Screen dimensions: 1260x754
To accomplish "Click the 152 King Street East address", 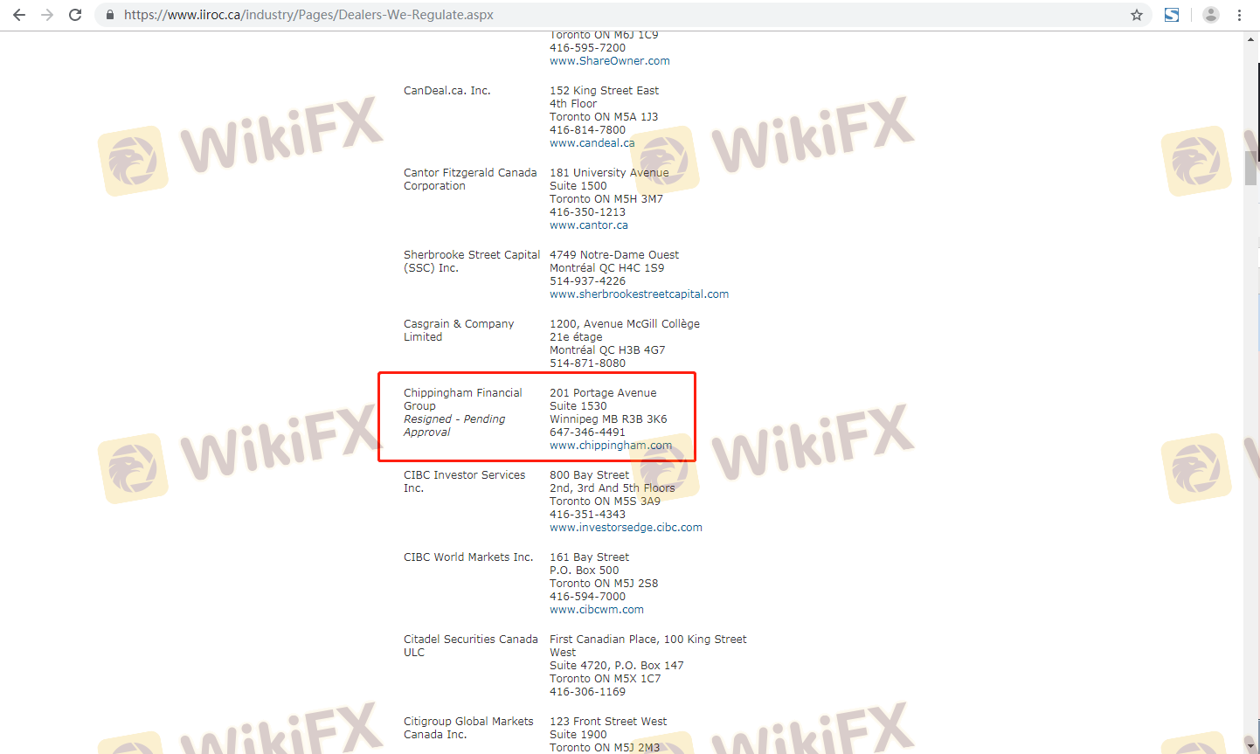I will (604, 91).
